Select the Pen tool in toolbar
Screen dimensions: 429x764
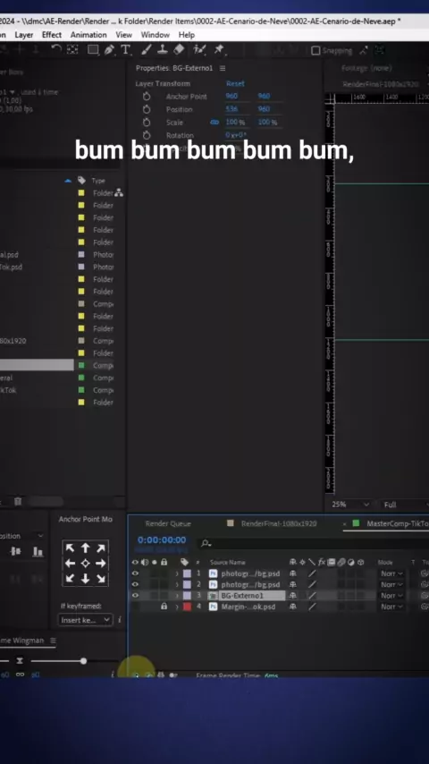point(110,50)
